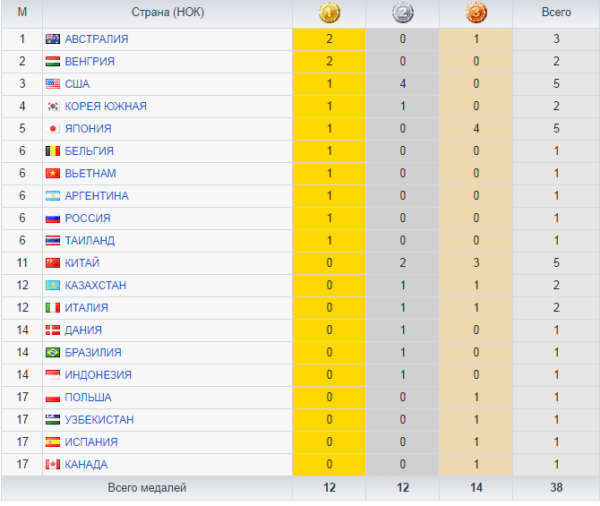Open the КИТАЙ country link

(82, 263)
